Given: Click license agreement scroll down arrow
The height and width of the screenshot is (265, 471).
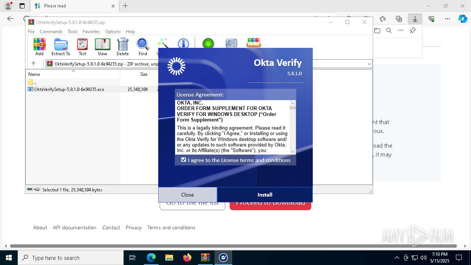Looking at the screenshot, I should pyautogui.click(x=293, y=151).
